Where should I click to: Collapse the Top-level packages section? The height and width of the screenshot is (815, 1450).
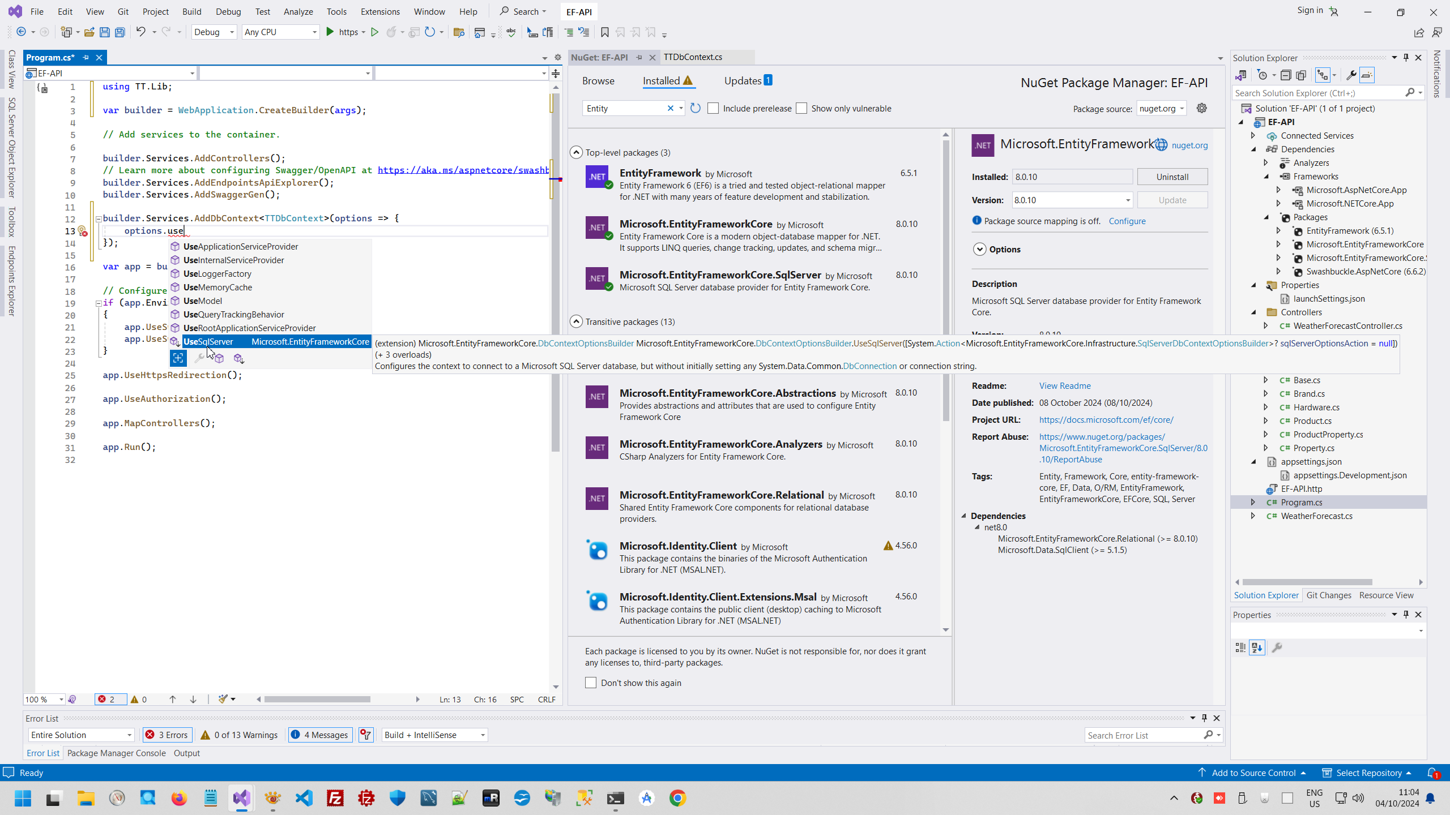[x=576, y=152]
